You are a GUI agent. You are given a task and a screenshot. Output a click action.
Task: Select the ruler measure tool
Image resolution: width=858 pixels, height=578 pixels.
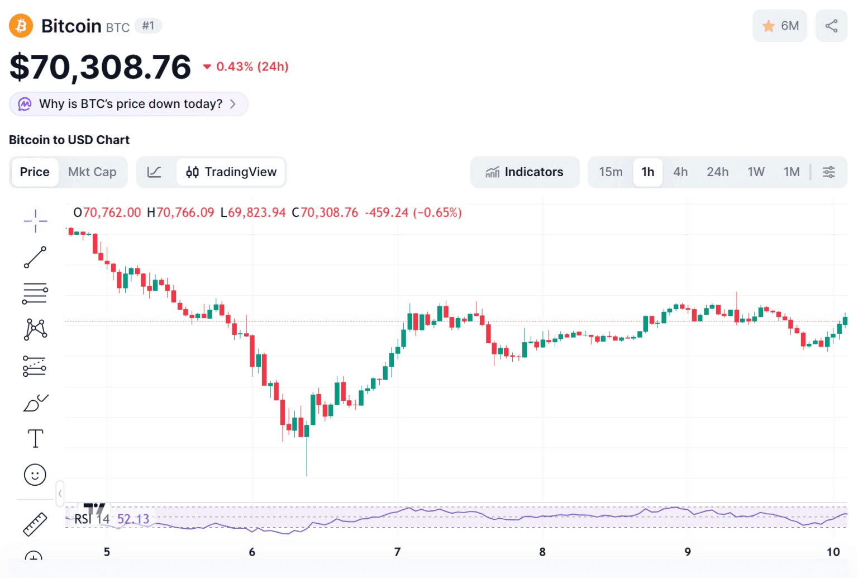click(35, 524)
